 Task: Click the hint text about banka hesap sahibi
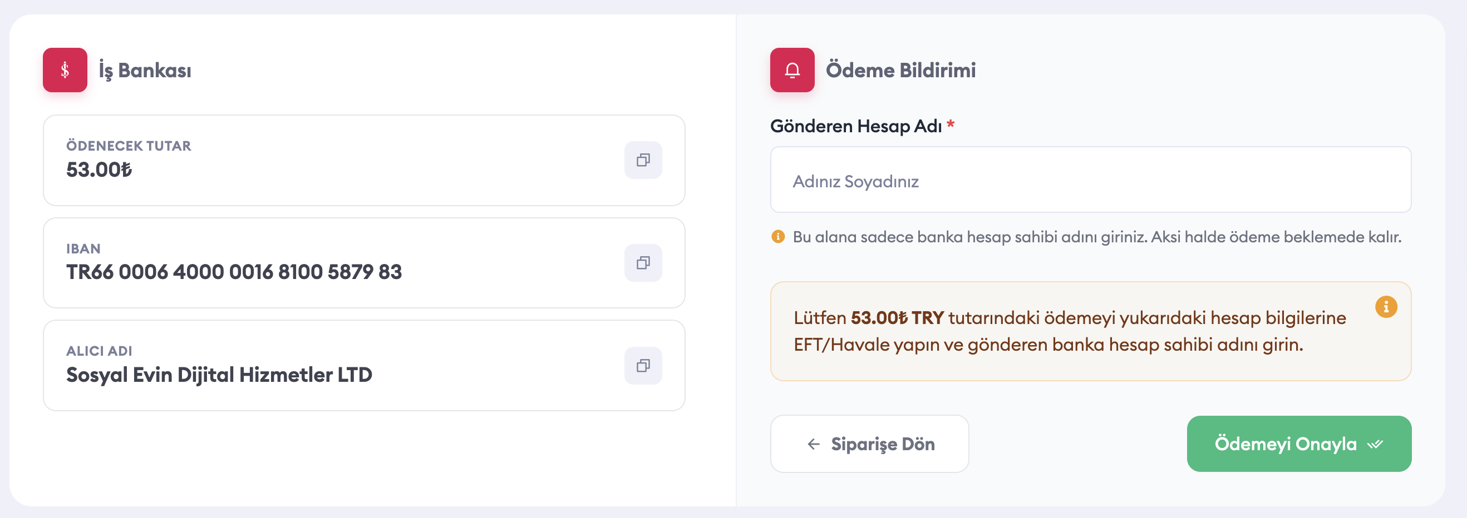point(1097,237)
